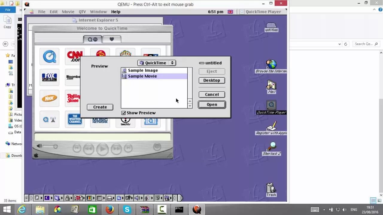Click the UK flag keyboard menu
The height and width of the screenshot is (215, 383).
coord(230,12)
